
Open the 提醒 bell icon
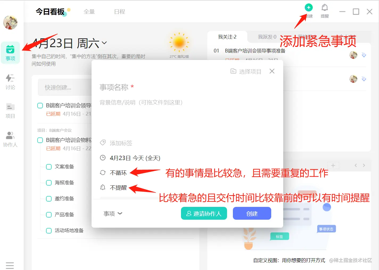[x=325, y=8]
